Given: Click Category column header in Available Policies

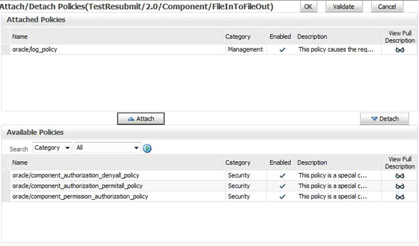Looking at the screenshot, I should 244,162.
